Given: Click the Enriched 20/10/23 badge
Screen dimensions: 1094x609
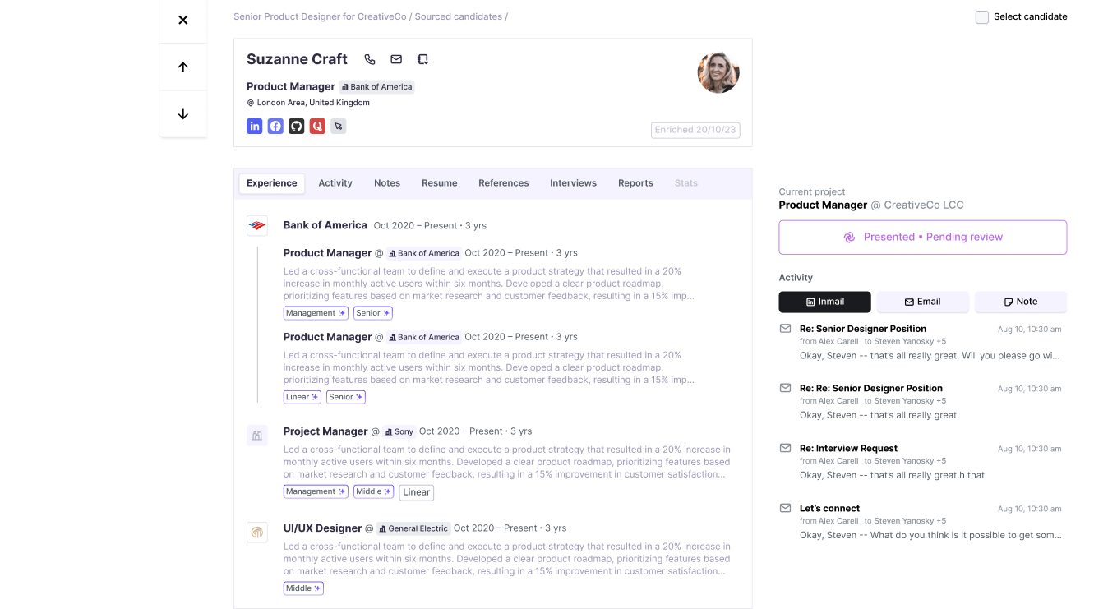Looking at the screenshot, I should (x=695, y=130).
